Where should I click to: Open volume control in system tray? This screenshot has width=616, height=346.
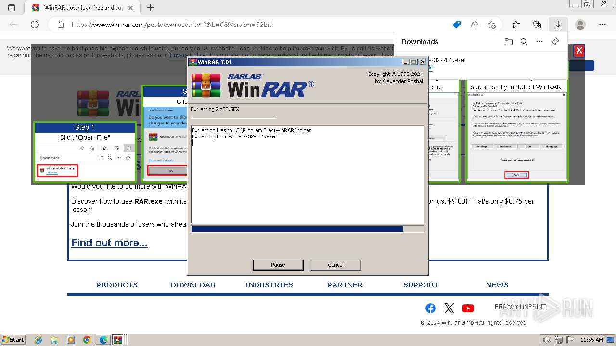[x=547, y=340]
